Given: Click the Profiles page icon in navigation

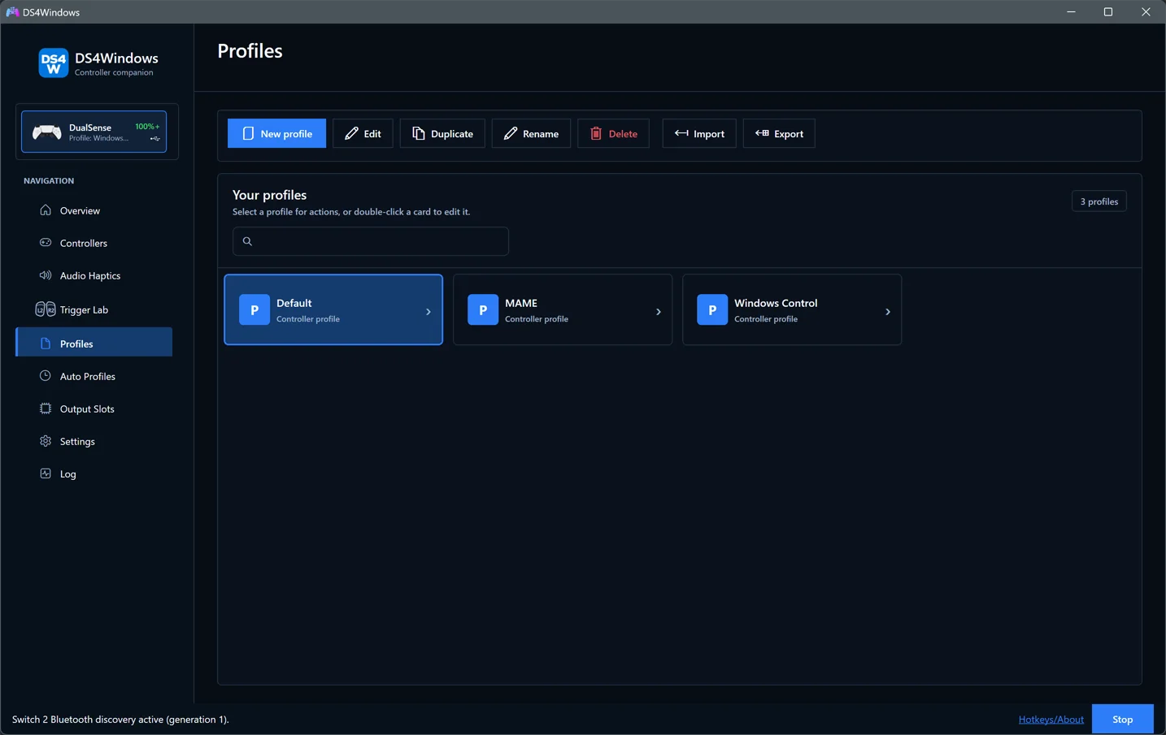Looking at the screenshot, I should pyautogui.click(x=46, y=344).
